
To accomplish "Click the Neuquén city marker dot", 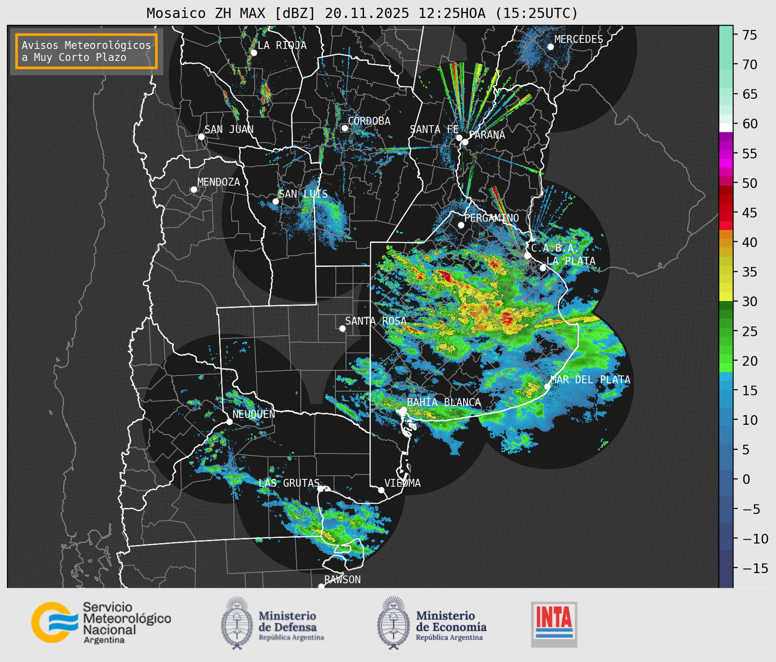I will [229, 422].
